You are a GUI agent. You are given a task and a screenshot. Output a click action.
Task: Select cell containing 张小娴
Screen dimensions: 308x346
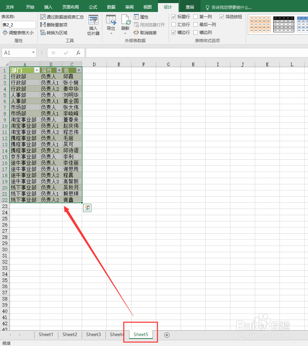(x=72, y=83)
